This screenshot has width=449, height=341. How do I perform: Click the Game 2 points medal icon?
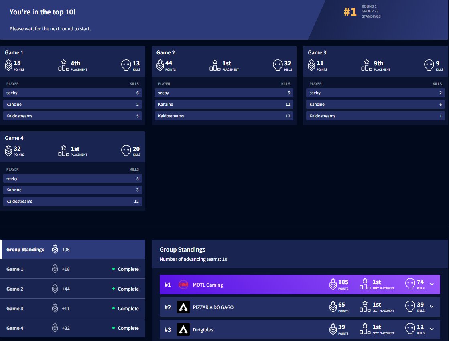coord(160,65)
